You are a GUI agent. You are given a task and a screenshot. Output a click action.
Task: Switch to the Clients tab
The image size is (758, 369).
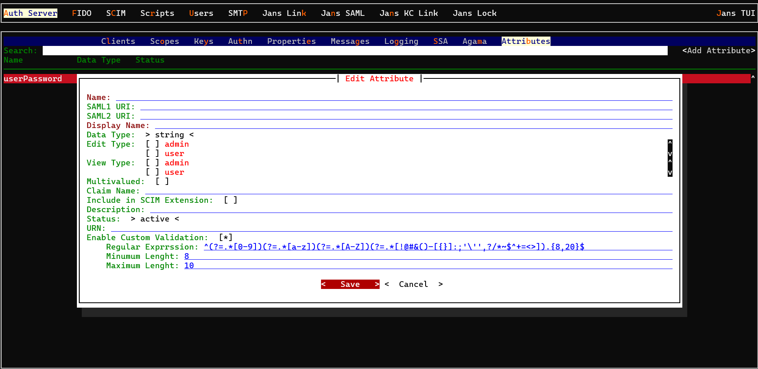point(118,41)
